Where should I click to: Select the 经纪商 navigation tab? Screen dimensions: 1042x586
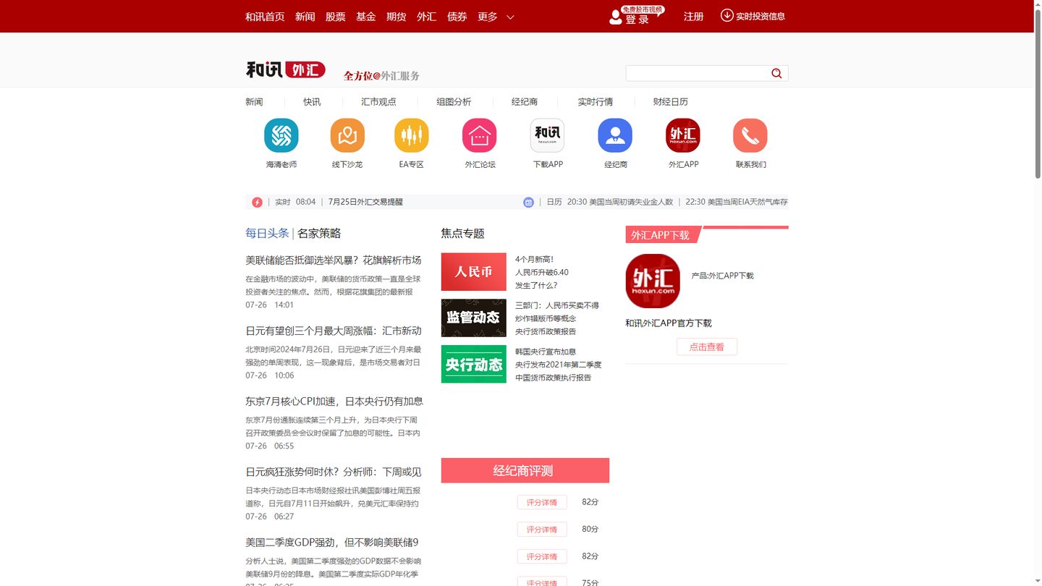point(525,102)
